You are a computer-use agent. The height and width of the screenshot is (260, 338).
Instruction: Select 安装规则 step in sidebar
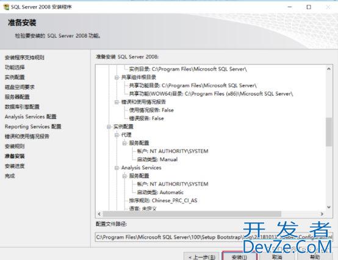(15, 146)
